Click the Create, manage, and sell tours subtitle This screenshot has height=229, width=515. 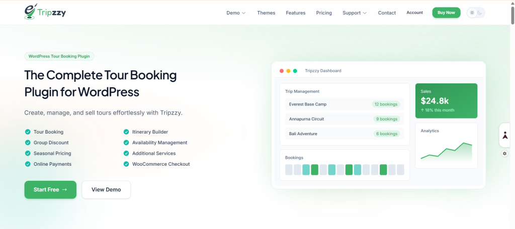pos(104,113)
